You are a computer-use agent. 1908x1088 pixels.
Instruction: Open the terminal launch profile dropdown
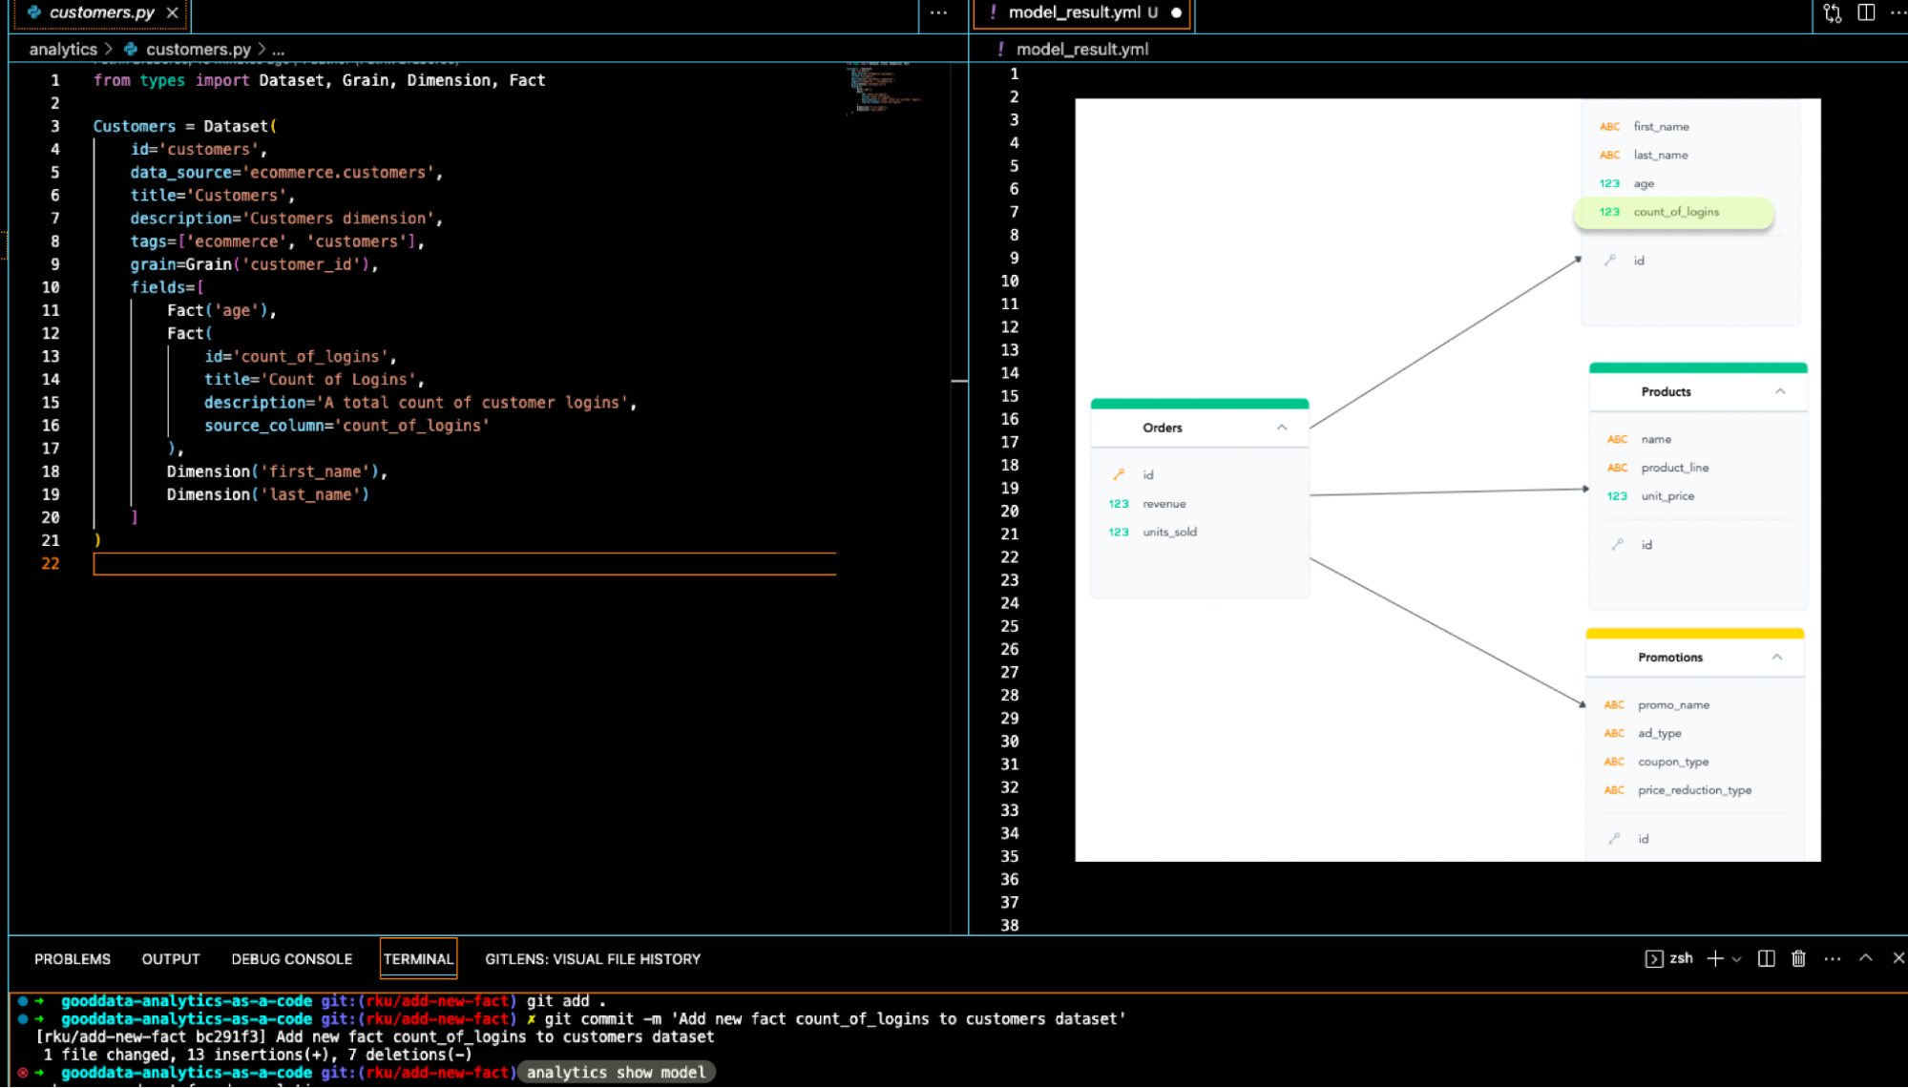[x=1736, y=958]
